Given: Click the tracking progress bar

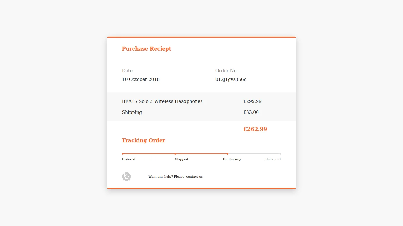Looking at the screenshot, I should (201, 154).
